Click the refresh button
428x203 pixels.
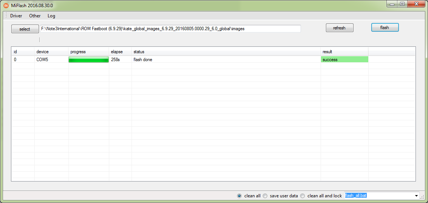340,28
